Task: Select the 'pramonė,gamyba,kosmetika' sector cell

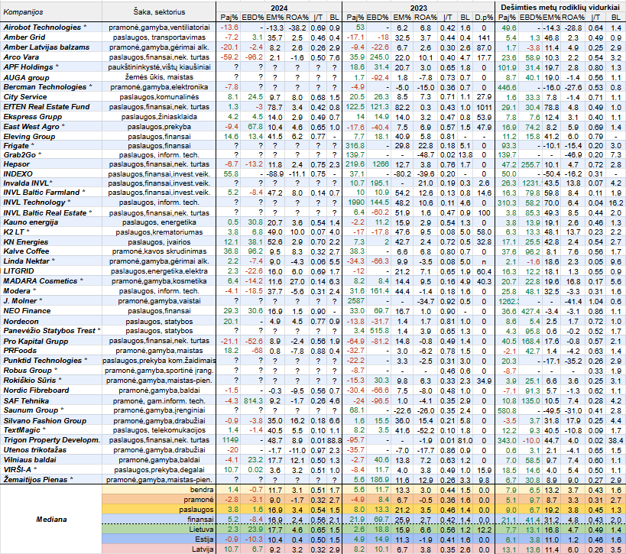Action: point(159,281)
